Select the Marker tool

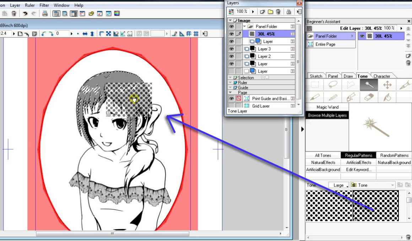pos(315,97)
